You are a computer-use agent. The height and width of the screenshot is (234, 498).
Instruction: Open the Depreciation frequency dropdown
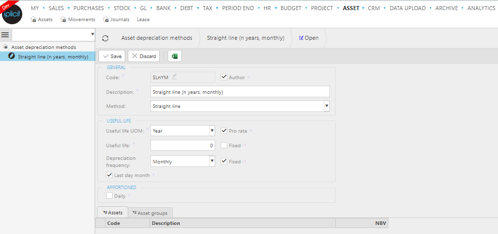click(212, 161)
